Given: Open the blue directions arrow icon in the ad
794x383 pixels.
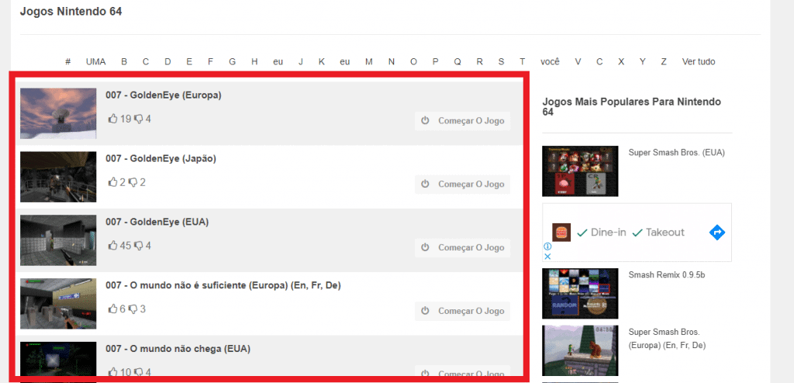Looking at the screenshot, I should pyautogui.click(x=717, y=233).
